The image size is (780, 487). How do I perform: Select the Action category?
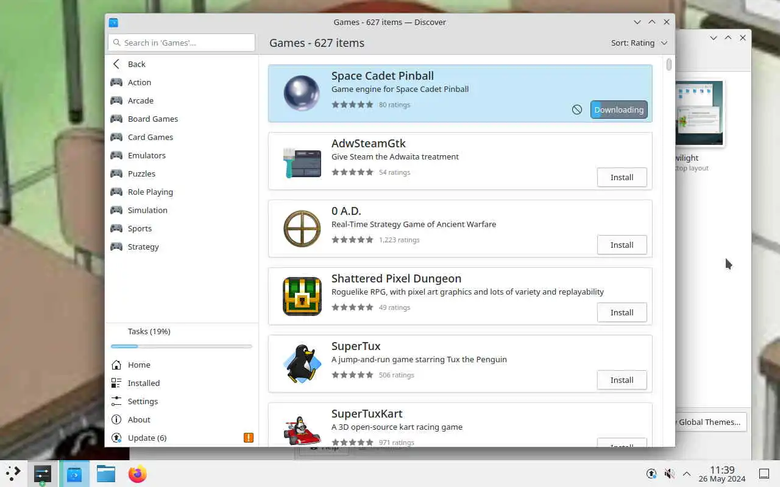click(x=182, y=82)
